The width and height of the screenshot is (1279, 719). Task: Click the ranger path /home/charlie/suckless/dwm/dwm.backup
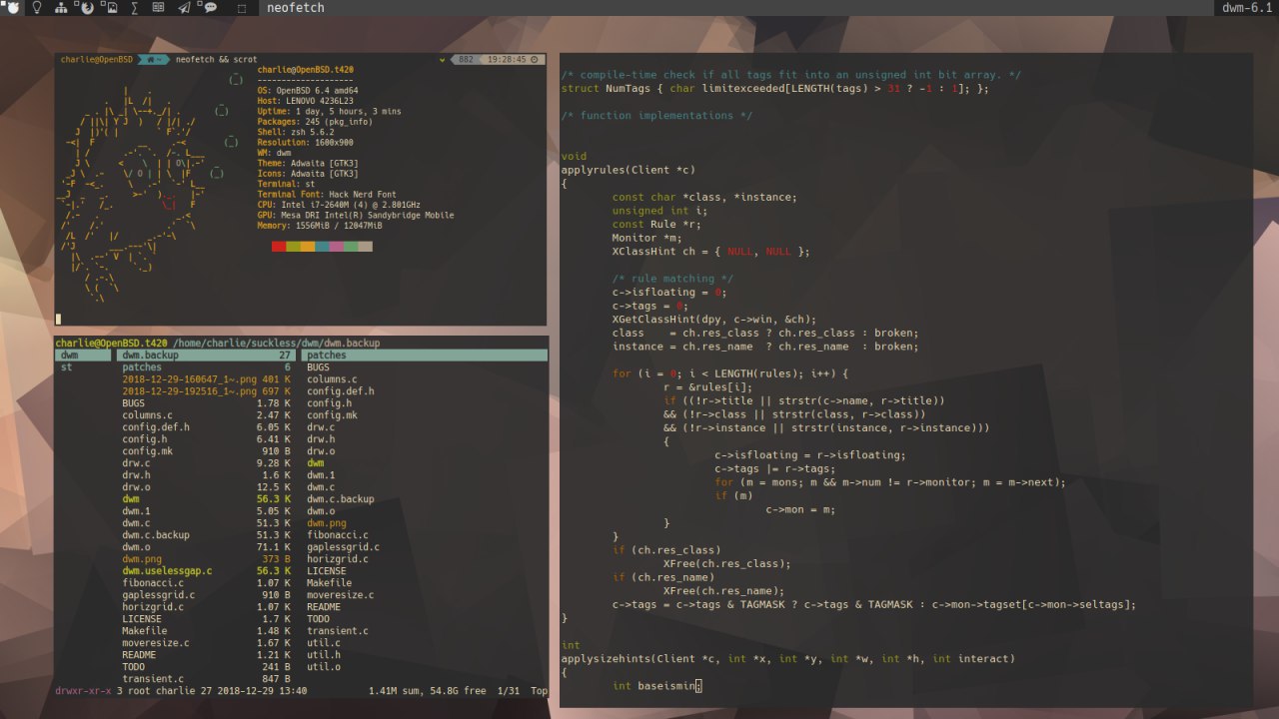276,344
